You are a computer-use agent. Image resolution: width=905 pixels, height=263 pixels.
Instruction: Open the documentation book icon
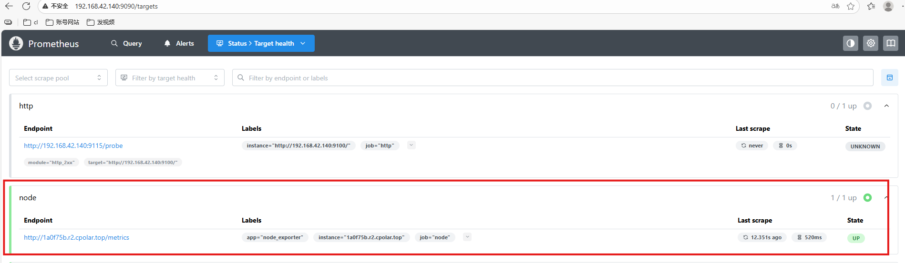click(x=891, y=43)
